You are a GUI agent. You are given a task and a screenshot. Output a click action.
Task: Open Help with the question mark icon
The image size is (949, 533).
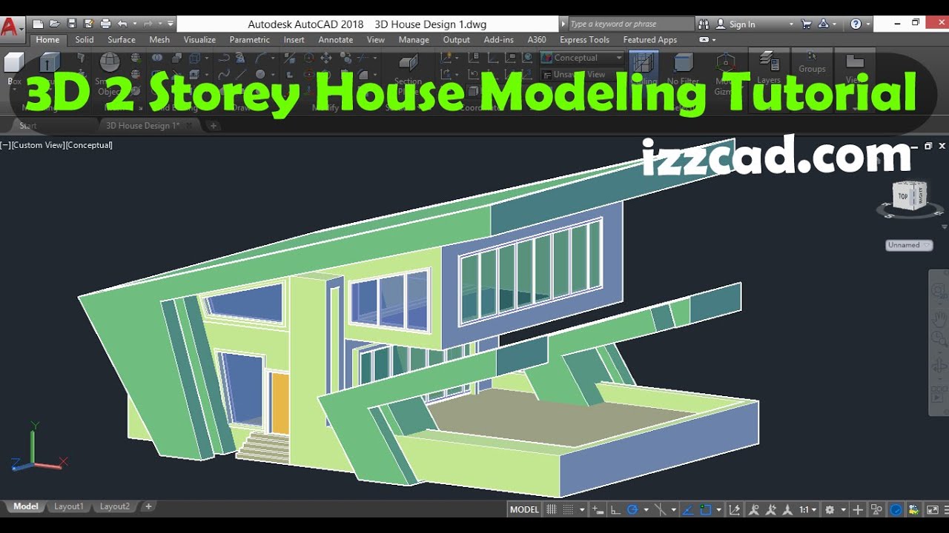tap(856, 24)
